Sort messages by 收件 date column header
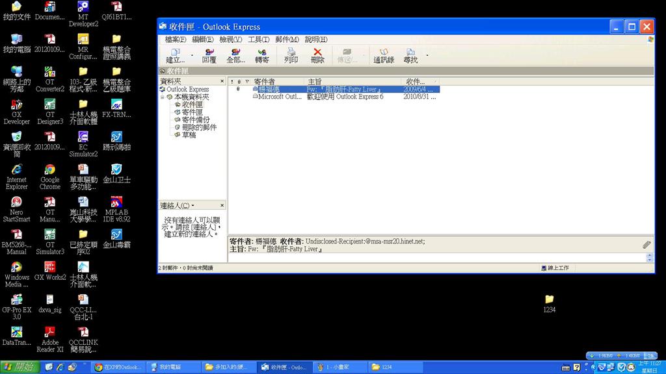 point(421,81)
